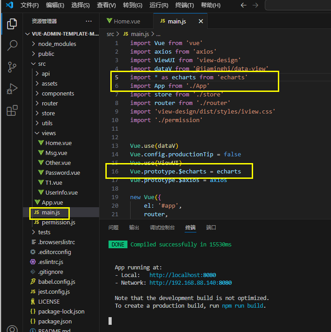Screen dimensions: 331x332
Task: Collapse the views folder
Action: tap(61, 133)
